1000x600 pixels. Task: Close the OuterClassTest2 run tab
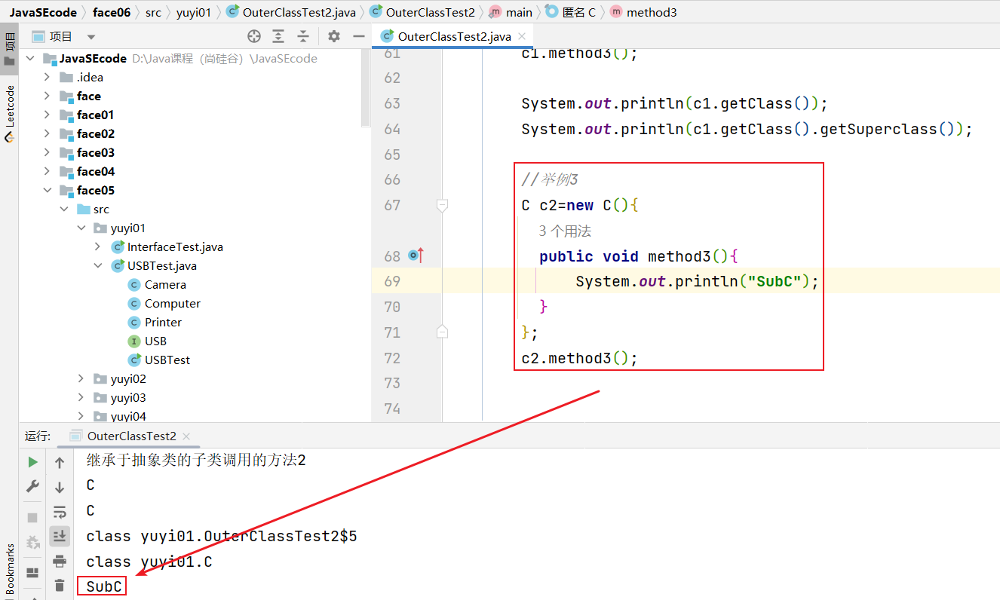[x=186, y=436]
